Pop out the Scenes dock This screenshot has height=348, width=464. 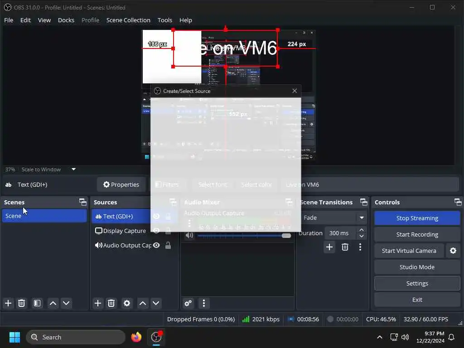(83, 202)
